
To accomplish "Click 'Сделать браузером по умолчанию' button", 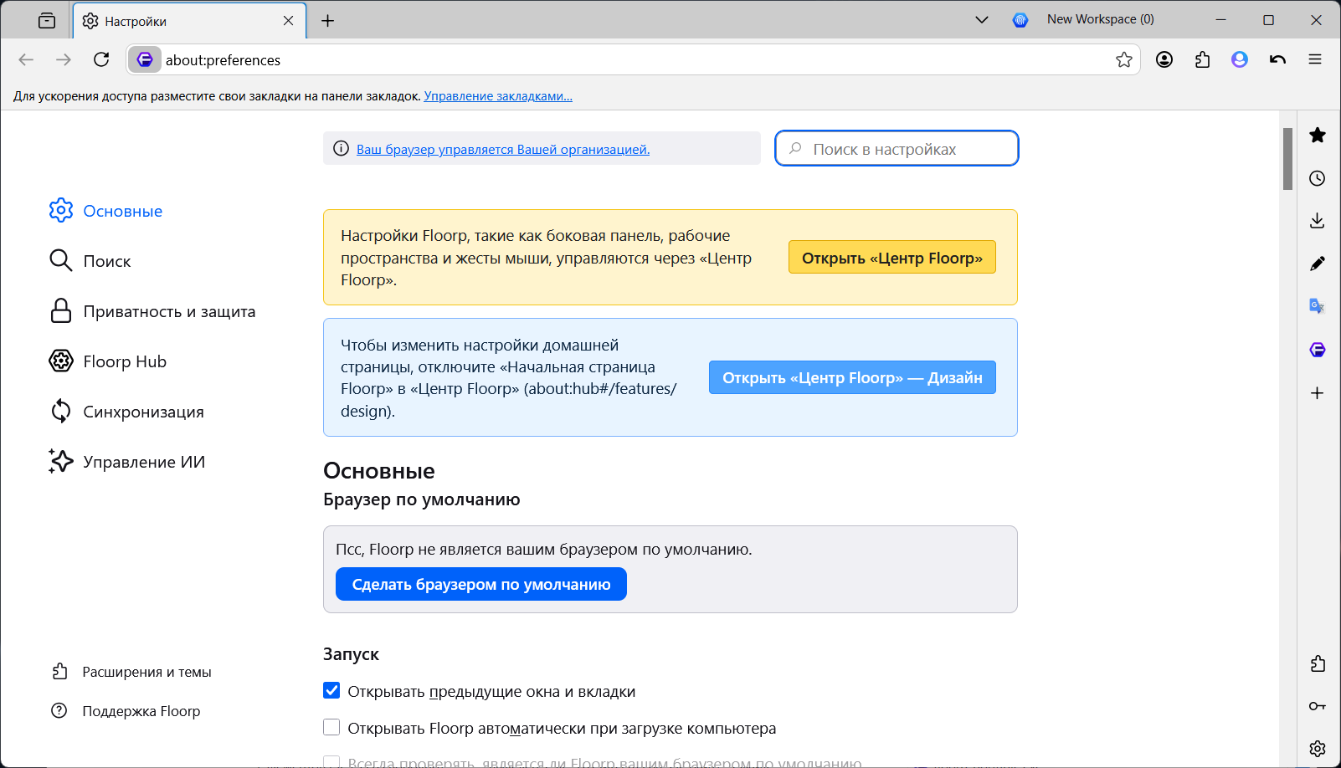I will (x=481, y=584).
